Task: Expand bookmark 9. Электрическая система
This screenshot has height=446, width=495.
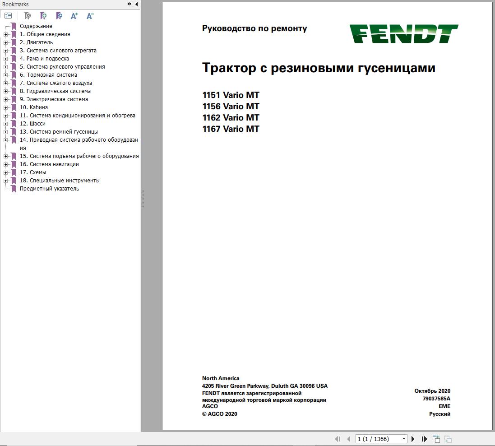Action: pyautogui.click(x=5, y=99)
